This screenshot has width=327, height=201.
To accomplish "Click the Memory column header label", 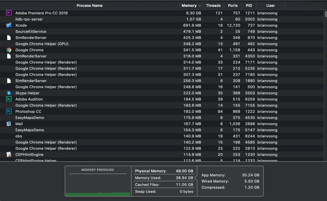I will (x=189, y=5).
